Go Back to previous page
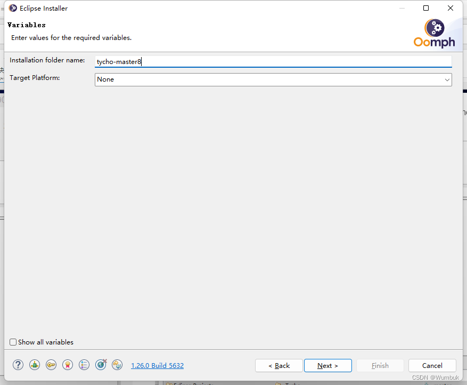Viewport: 467px width, 385px height. click(279, 366)
